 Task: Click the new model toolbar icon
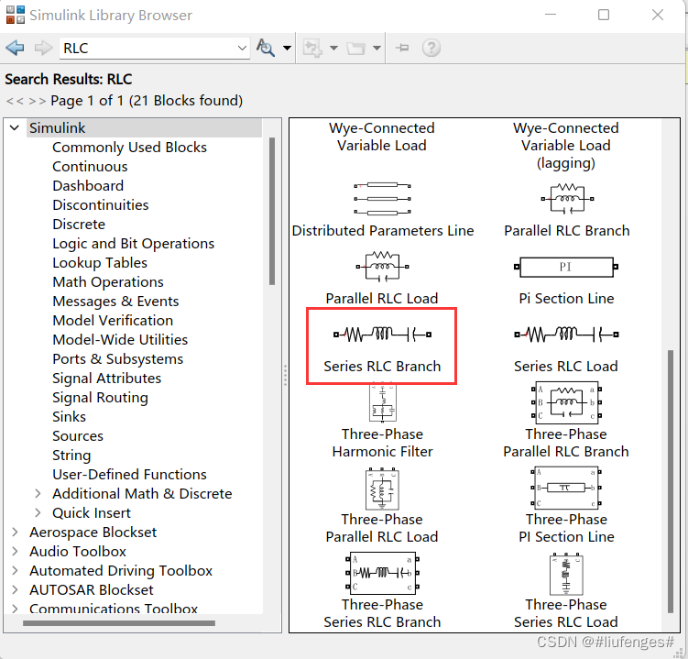(312, 48)
